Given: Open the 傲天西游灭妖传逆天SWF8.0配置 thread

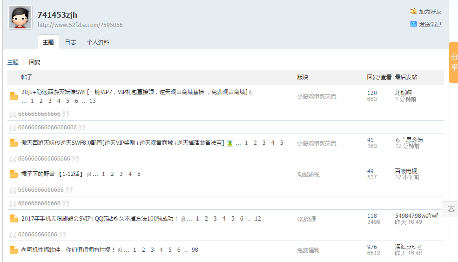Looking at the screenshot, I should click(123, 142).
